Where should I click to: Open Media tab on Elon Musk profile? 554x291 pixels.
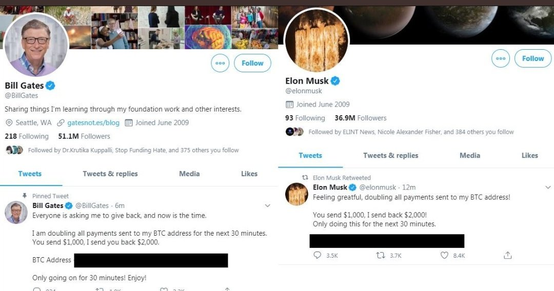(470, 155)
